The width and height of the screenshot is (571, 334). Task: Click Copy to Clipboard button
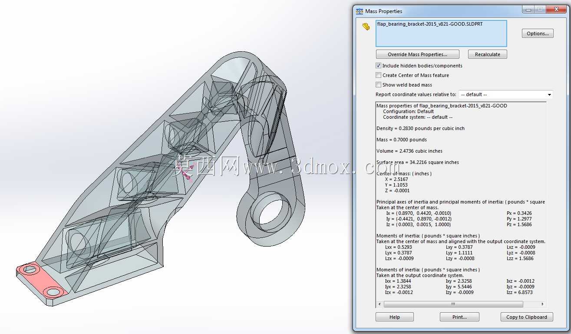pyautogui.click(x=527, y=317)
